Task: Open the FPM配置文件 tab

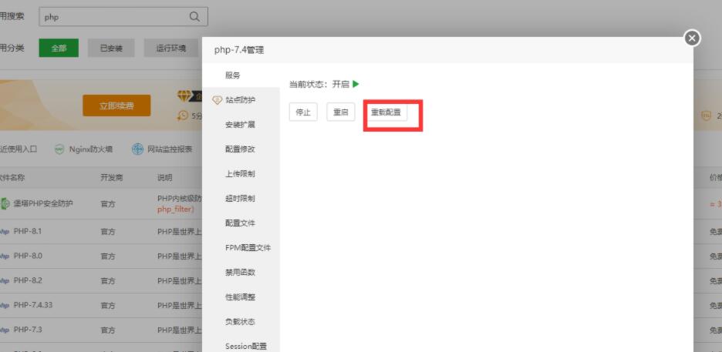Action: point(248,248)
